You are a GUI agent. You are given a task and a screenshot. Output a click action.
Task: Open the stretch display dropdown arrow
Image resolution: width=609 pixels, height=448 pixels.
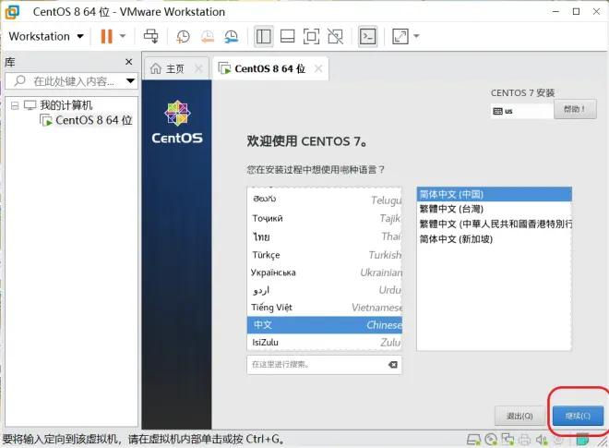pyautogui.click(x=416, y=36)
